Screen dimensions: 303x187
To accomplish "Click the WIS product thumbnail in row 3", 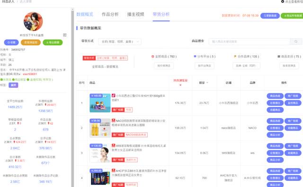I will pyautogui.click(x=100, y=153).
